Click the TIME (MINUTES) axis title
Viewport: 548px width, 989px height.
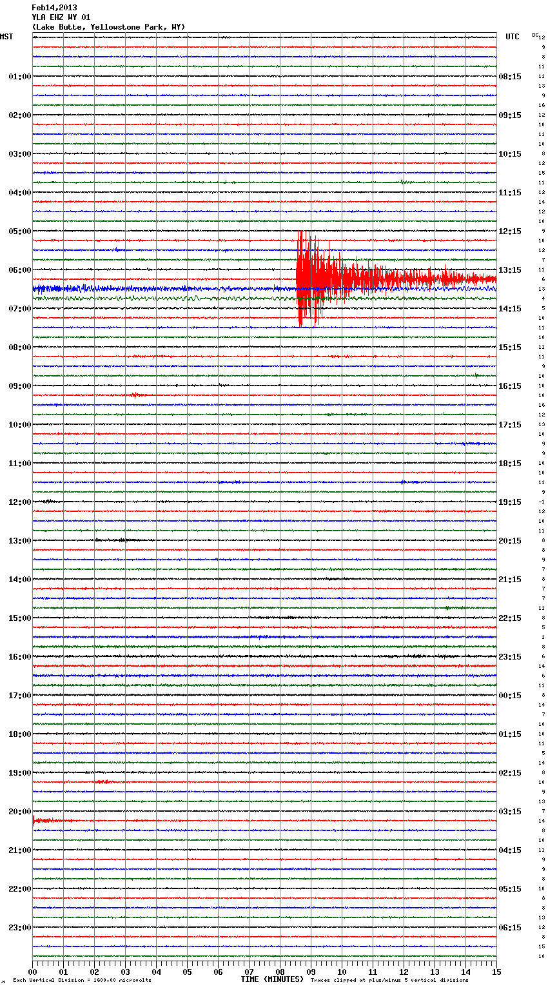click(x=272, y=979)
